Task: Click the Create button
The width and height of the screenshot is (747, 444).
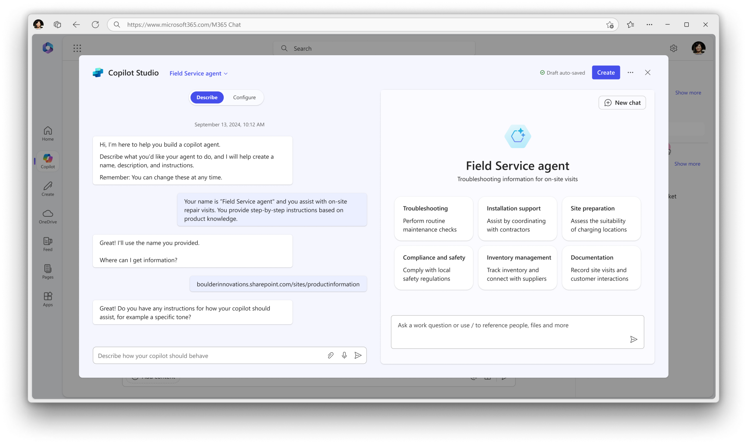Action: 606,72
